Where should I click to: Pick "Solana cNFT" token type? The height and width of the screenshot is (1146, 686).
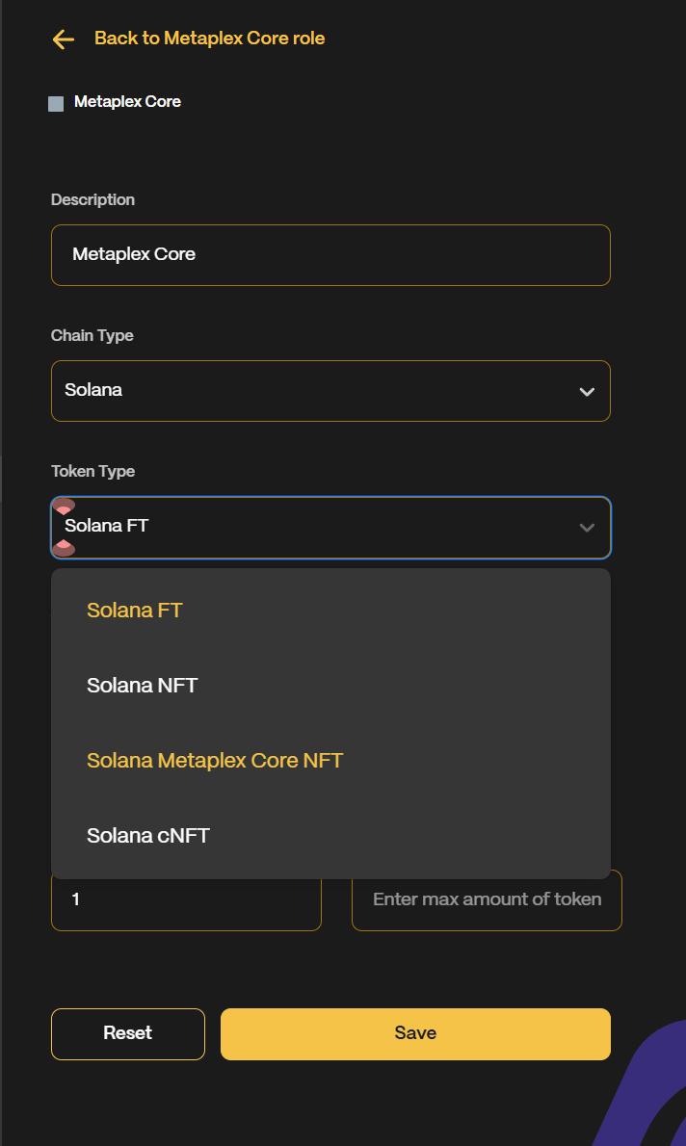[147, 835]
